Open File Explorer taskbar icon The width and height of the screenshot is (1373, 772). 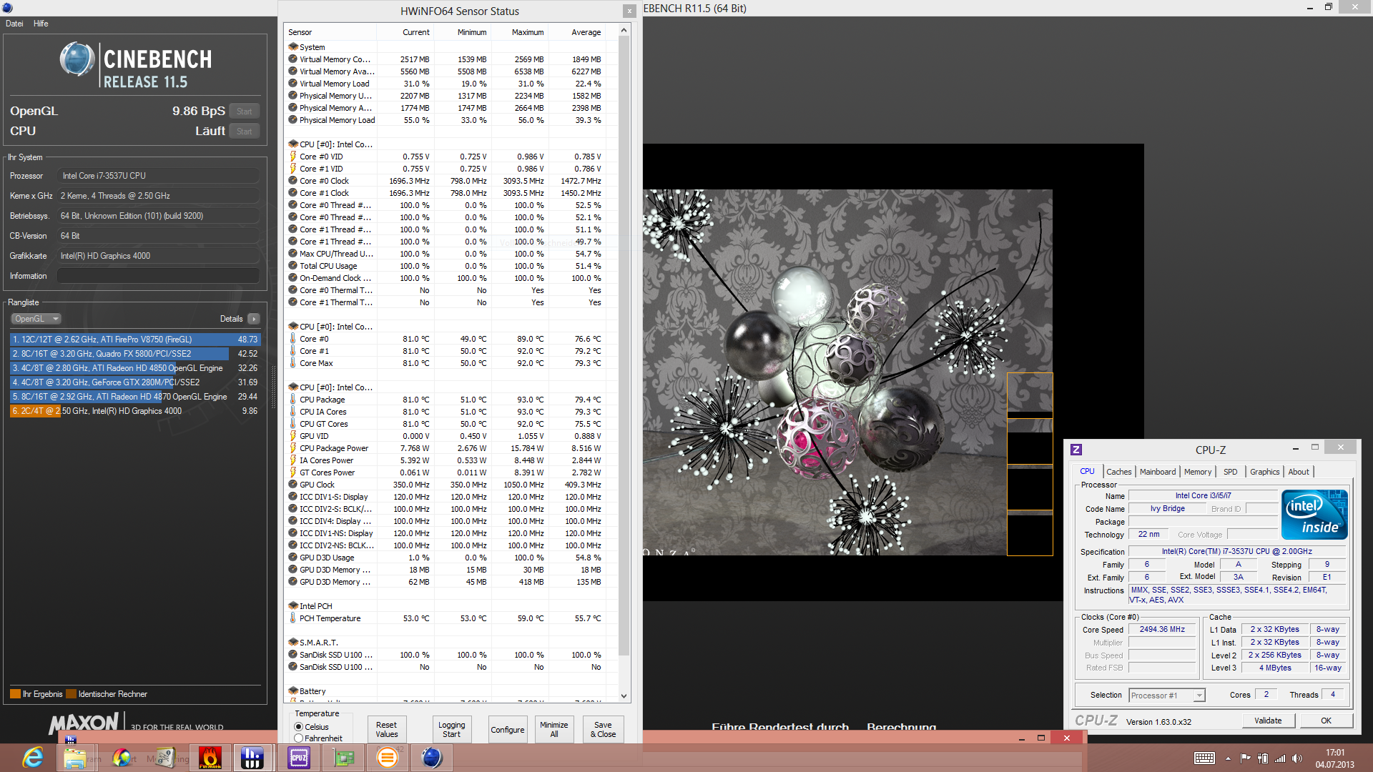pos(75,757)
